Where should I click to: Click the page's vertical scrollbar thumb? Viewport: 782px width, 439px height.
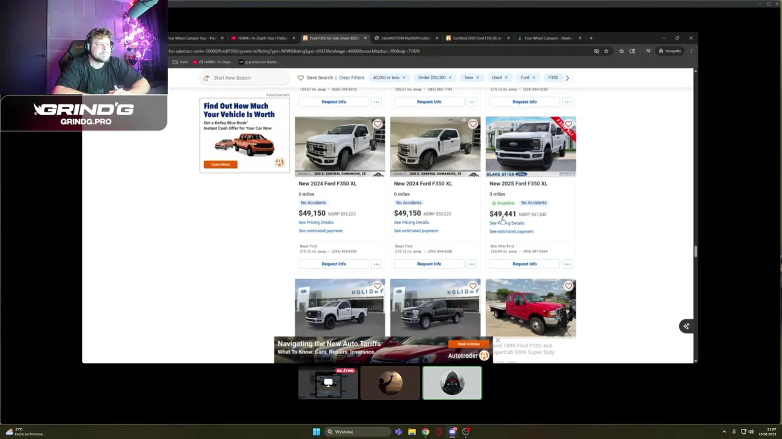point(695,251)
